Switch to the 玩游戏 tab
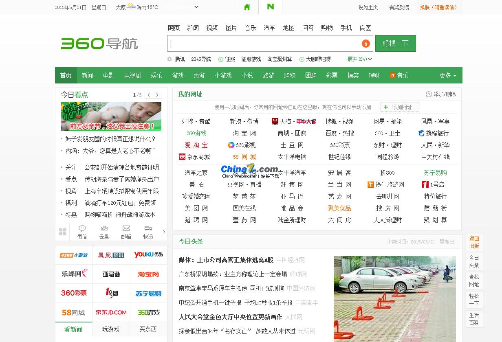 [x=111, y=329]
